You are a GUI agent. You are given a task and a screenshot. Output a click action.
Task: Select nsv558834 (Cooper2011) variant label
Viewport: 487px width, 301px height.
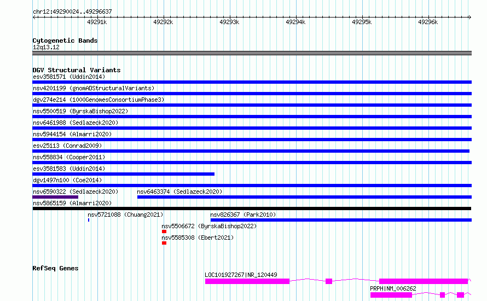69,157
